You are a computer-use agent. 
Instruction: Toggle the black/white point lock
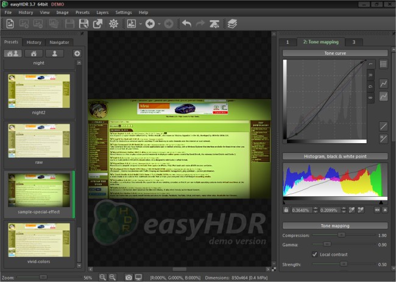(x=286, y=210)
